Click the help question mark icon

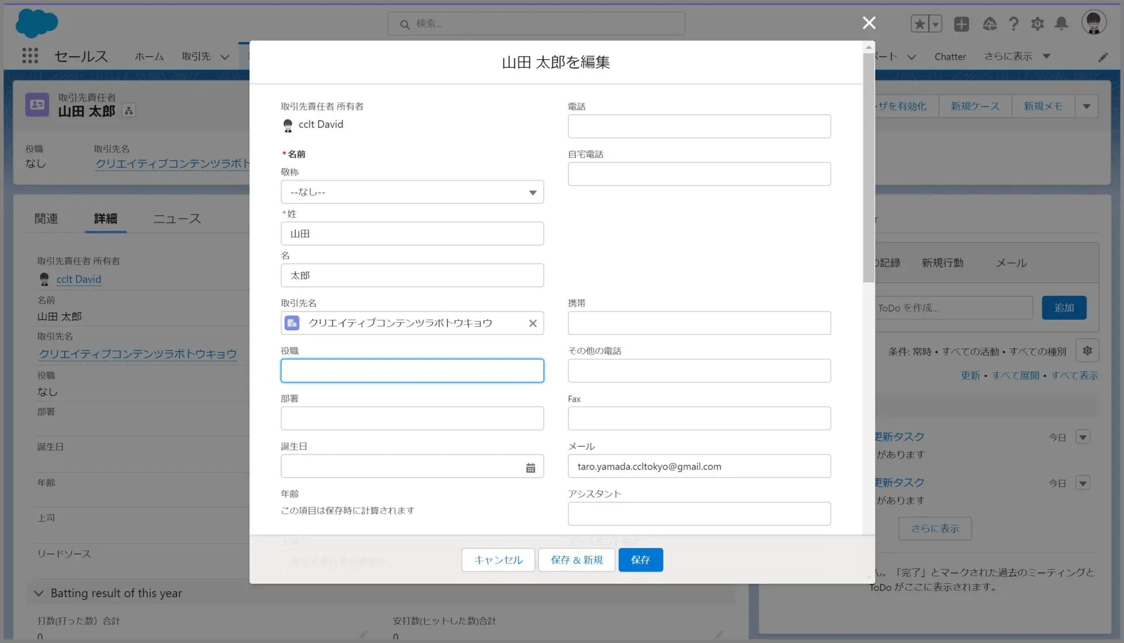[1013, 24]
